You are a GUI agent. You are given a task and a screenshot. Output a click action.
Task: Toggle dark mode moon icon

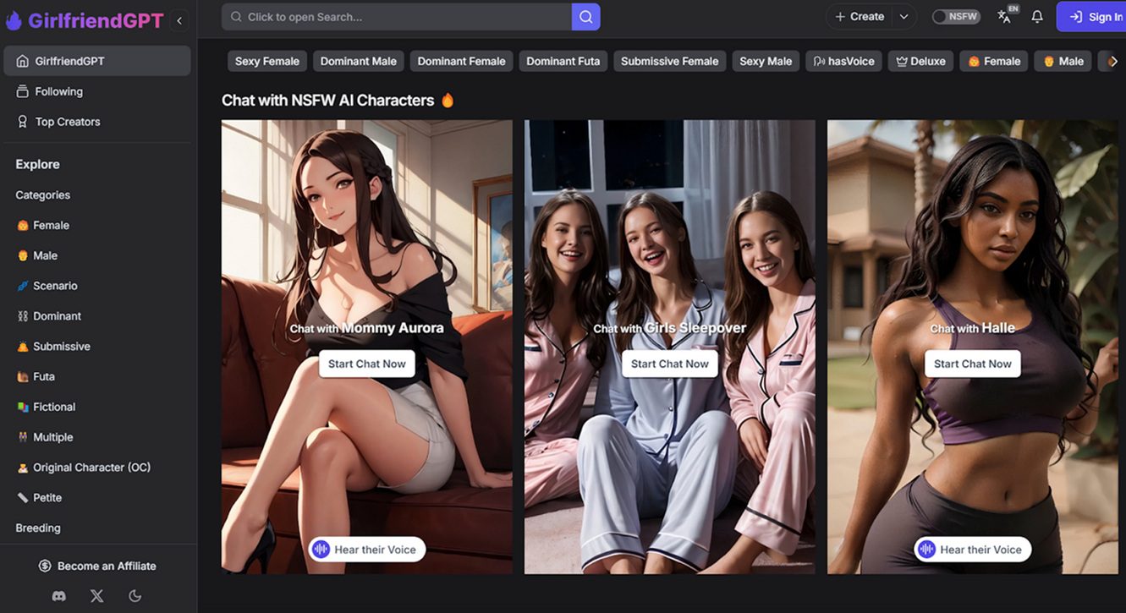[135, 596]
